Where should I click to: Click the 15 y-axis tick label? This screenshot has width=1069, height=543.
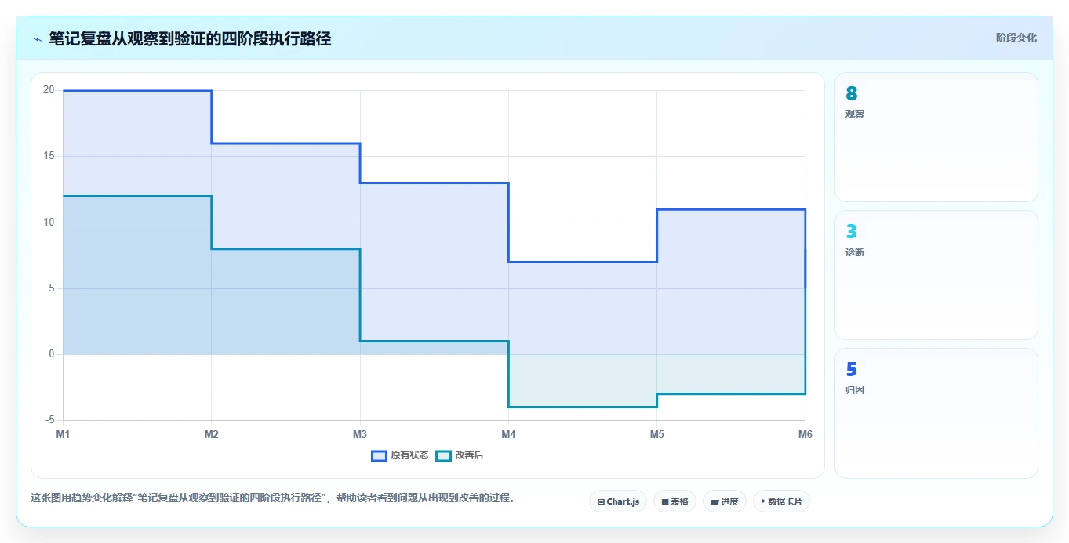point(49,156)
